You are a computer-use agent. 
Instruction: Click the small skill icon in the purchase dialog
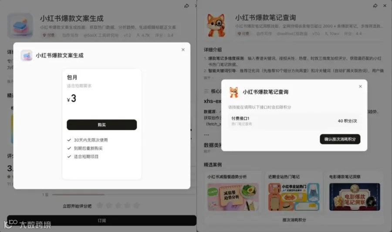tap(27, 55)
